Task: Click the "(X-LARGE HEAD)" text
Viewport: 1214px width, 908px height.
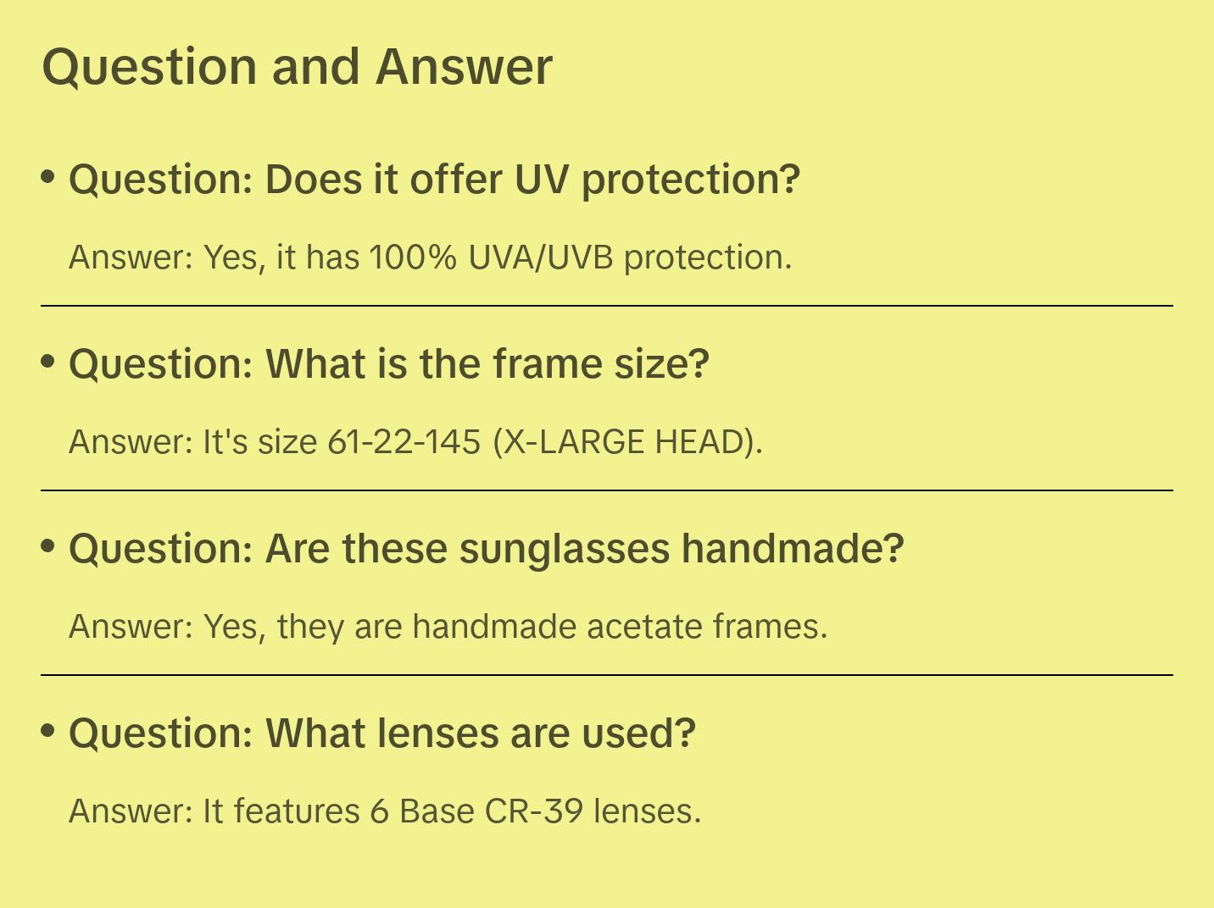Action: pos(627,442)
